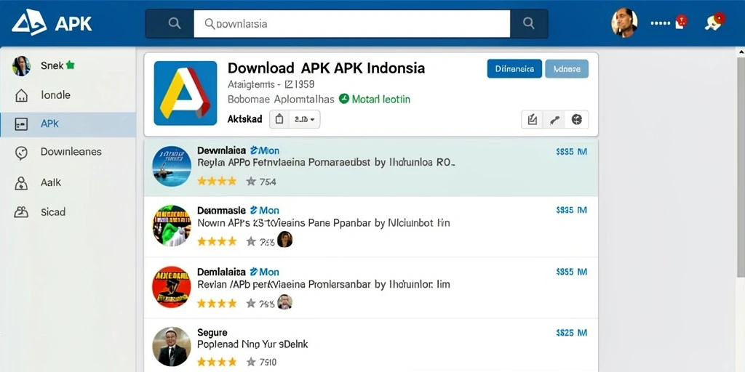
Task: Open the Dewnlaiea list row title
Action: (221, 150)
